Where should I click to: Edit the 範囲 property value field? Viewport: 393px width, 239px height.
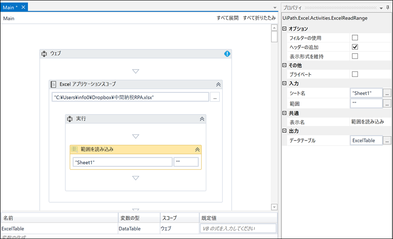click(x=366, y=103)
